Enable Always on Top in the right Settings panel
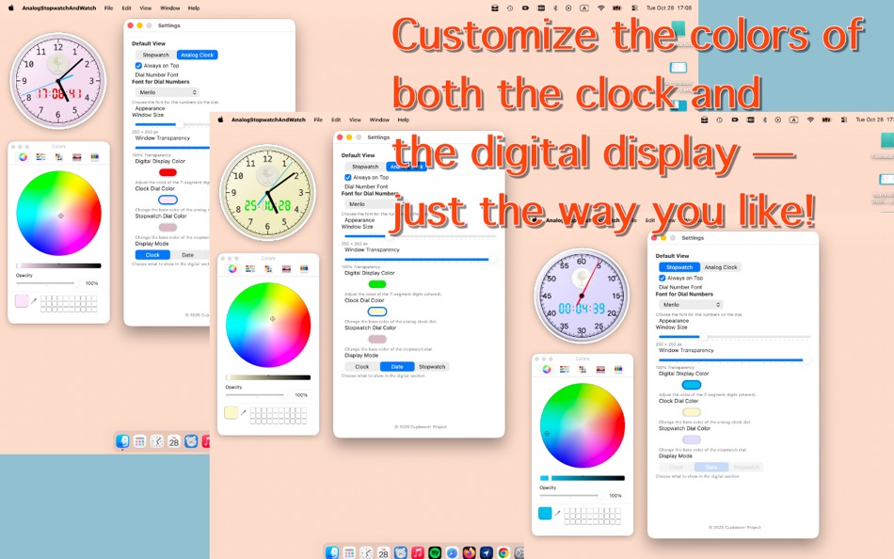This screenshot has height=559, width=894. pos(663,278)
